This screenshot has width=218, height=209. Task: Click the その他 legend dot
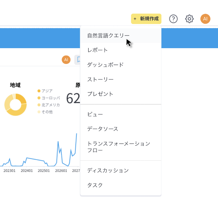coord(39,112)
